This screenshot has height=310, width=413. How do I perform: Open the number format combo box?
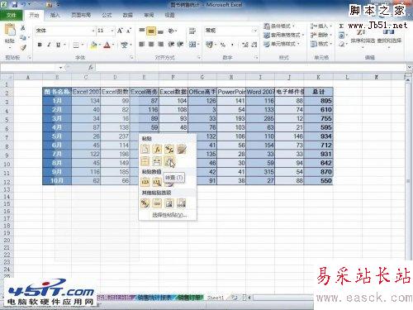point(231,31)
